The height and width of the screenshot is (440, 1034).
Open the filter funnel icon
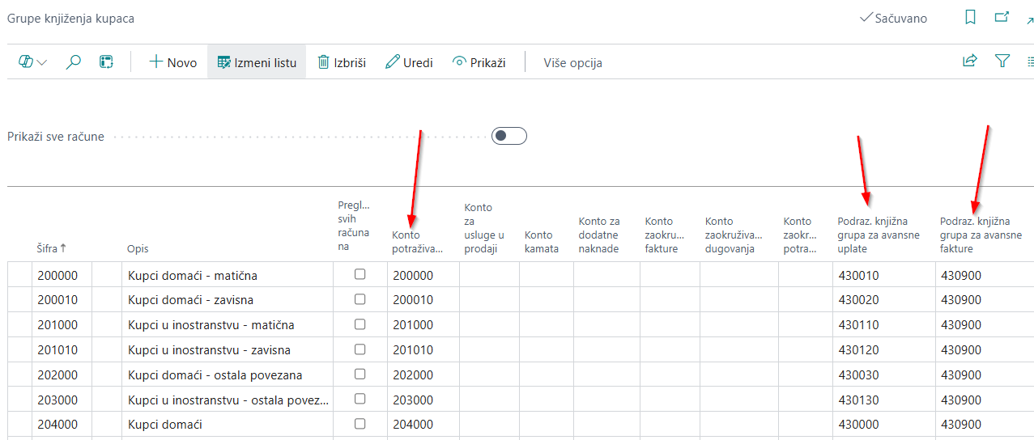[x=1002, y=61]
